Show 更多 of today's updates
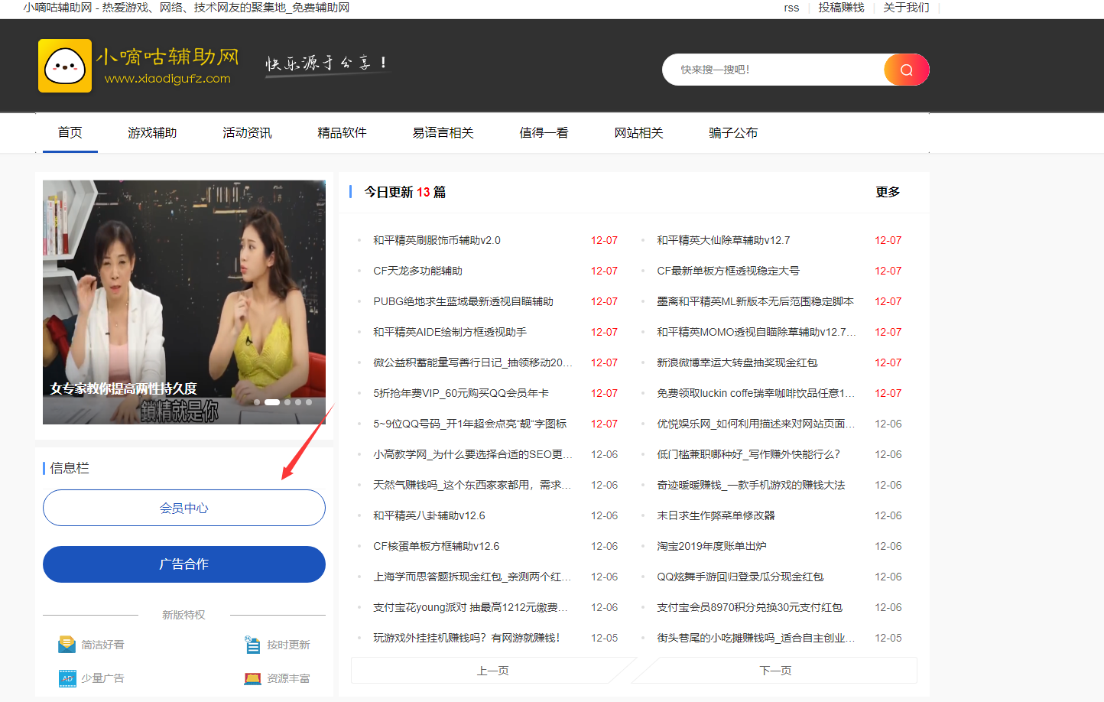1104x702 pixels. click(887, 192)
